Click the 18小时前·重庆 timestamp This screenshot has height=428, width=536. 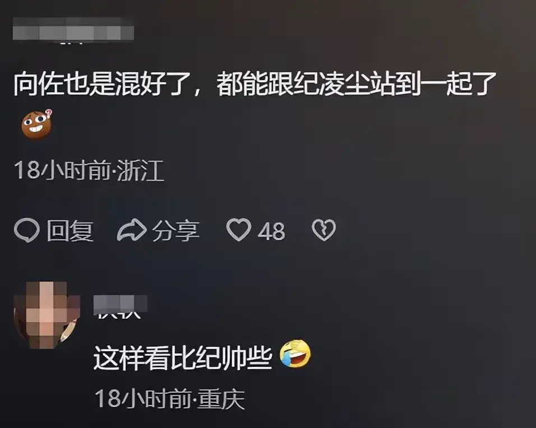170,399
